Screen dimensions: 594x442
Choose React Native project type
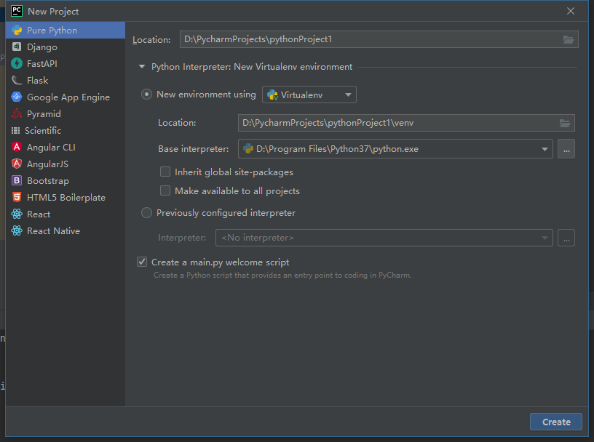point(66,230)
